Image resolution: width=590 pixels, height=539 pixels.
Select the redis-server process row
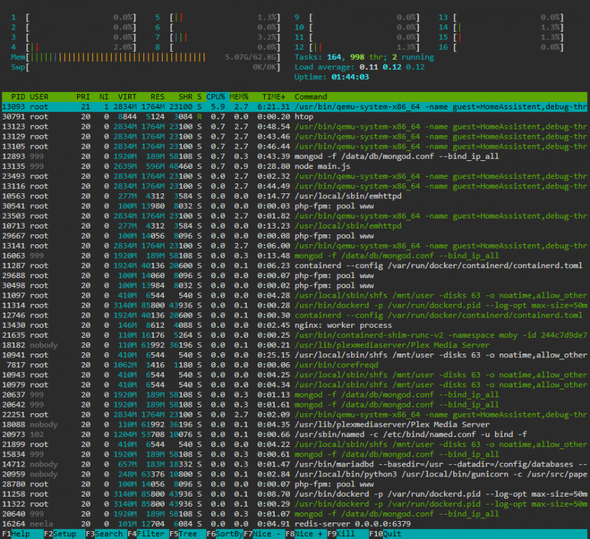pyautogui.click(x=294, y=524)
